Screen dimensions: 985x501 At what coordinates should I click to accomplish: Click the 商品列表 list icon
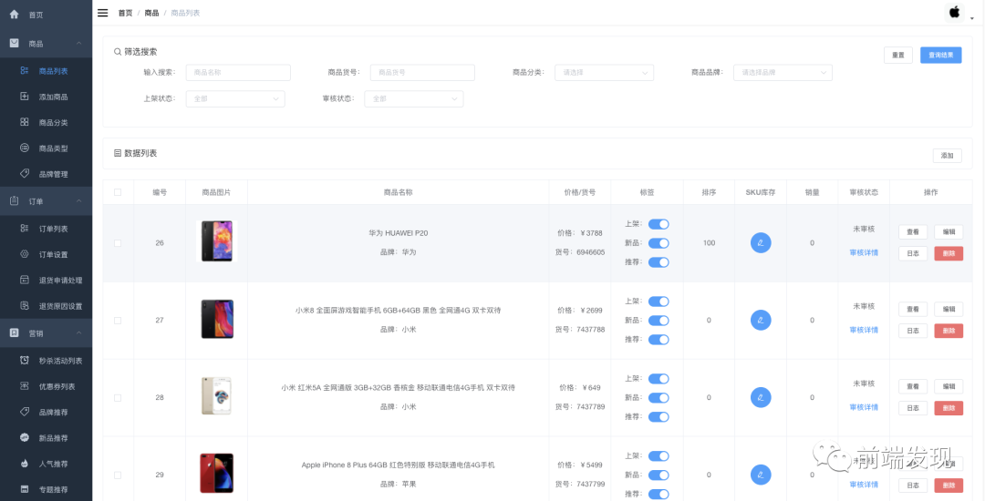[x=25, y=71]
